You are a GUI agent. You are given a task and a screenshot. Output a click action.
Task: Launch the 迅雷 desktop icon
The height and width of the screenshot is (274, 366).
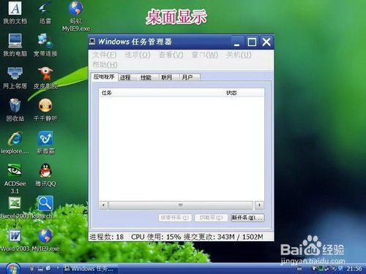click(x=45, y=12)
